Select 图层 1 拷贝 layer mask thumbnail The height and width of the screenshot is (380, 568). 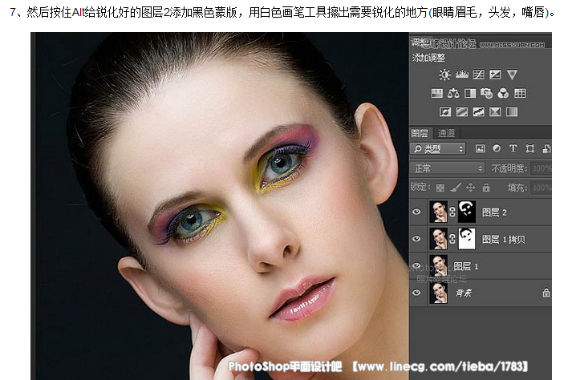pyautogui.click(x=467, y=239)
